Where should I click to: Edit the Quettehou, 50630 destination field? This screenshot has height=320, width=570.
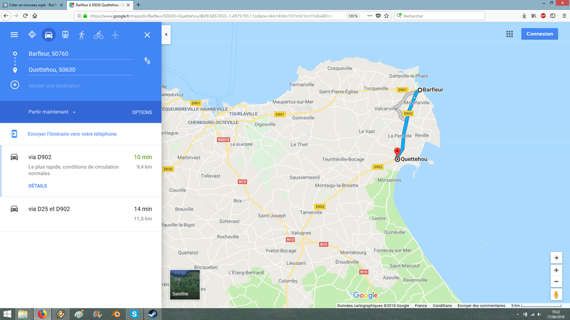(81, 69)
